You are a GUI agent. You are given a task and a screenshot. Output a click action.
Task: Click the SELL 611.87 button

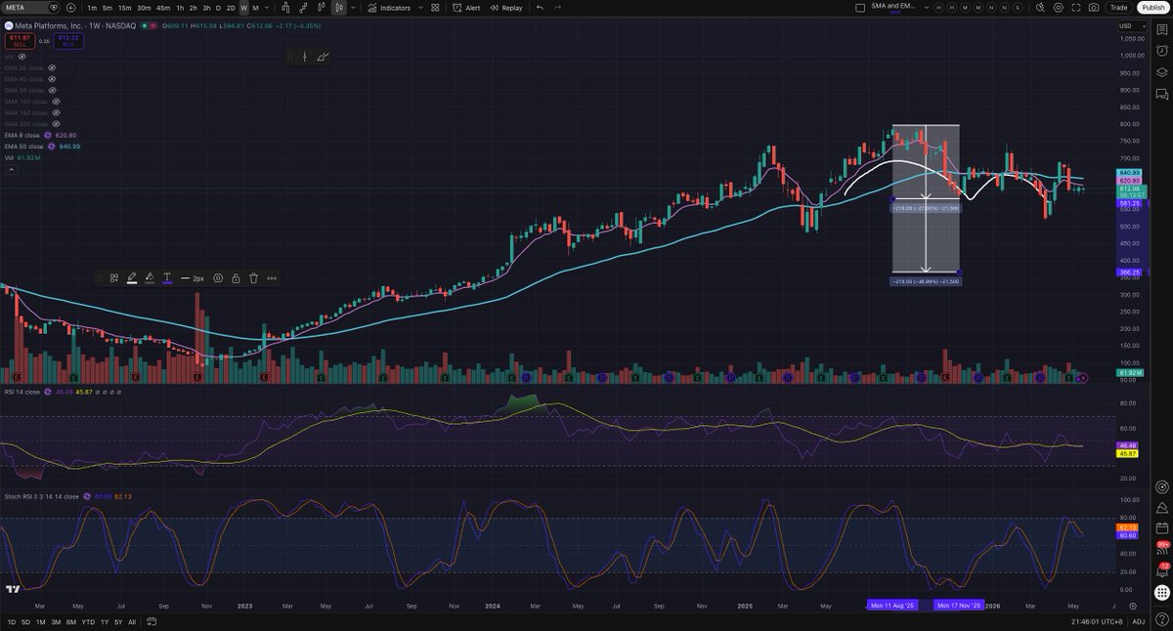[x=19, y=42]
